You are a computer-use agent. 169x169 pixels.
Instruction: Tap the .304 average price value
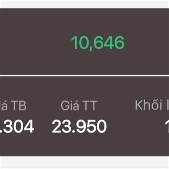17,126
